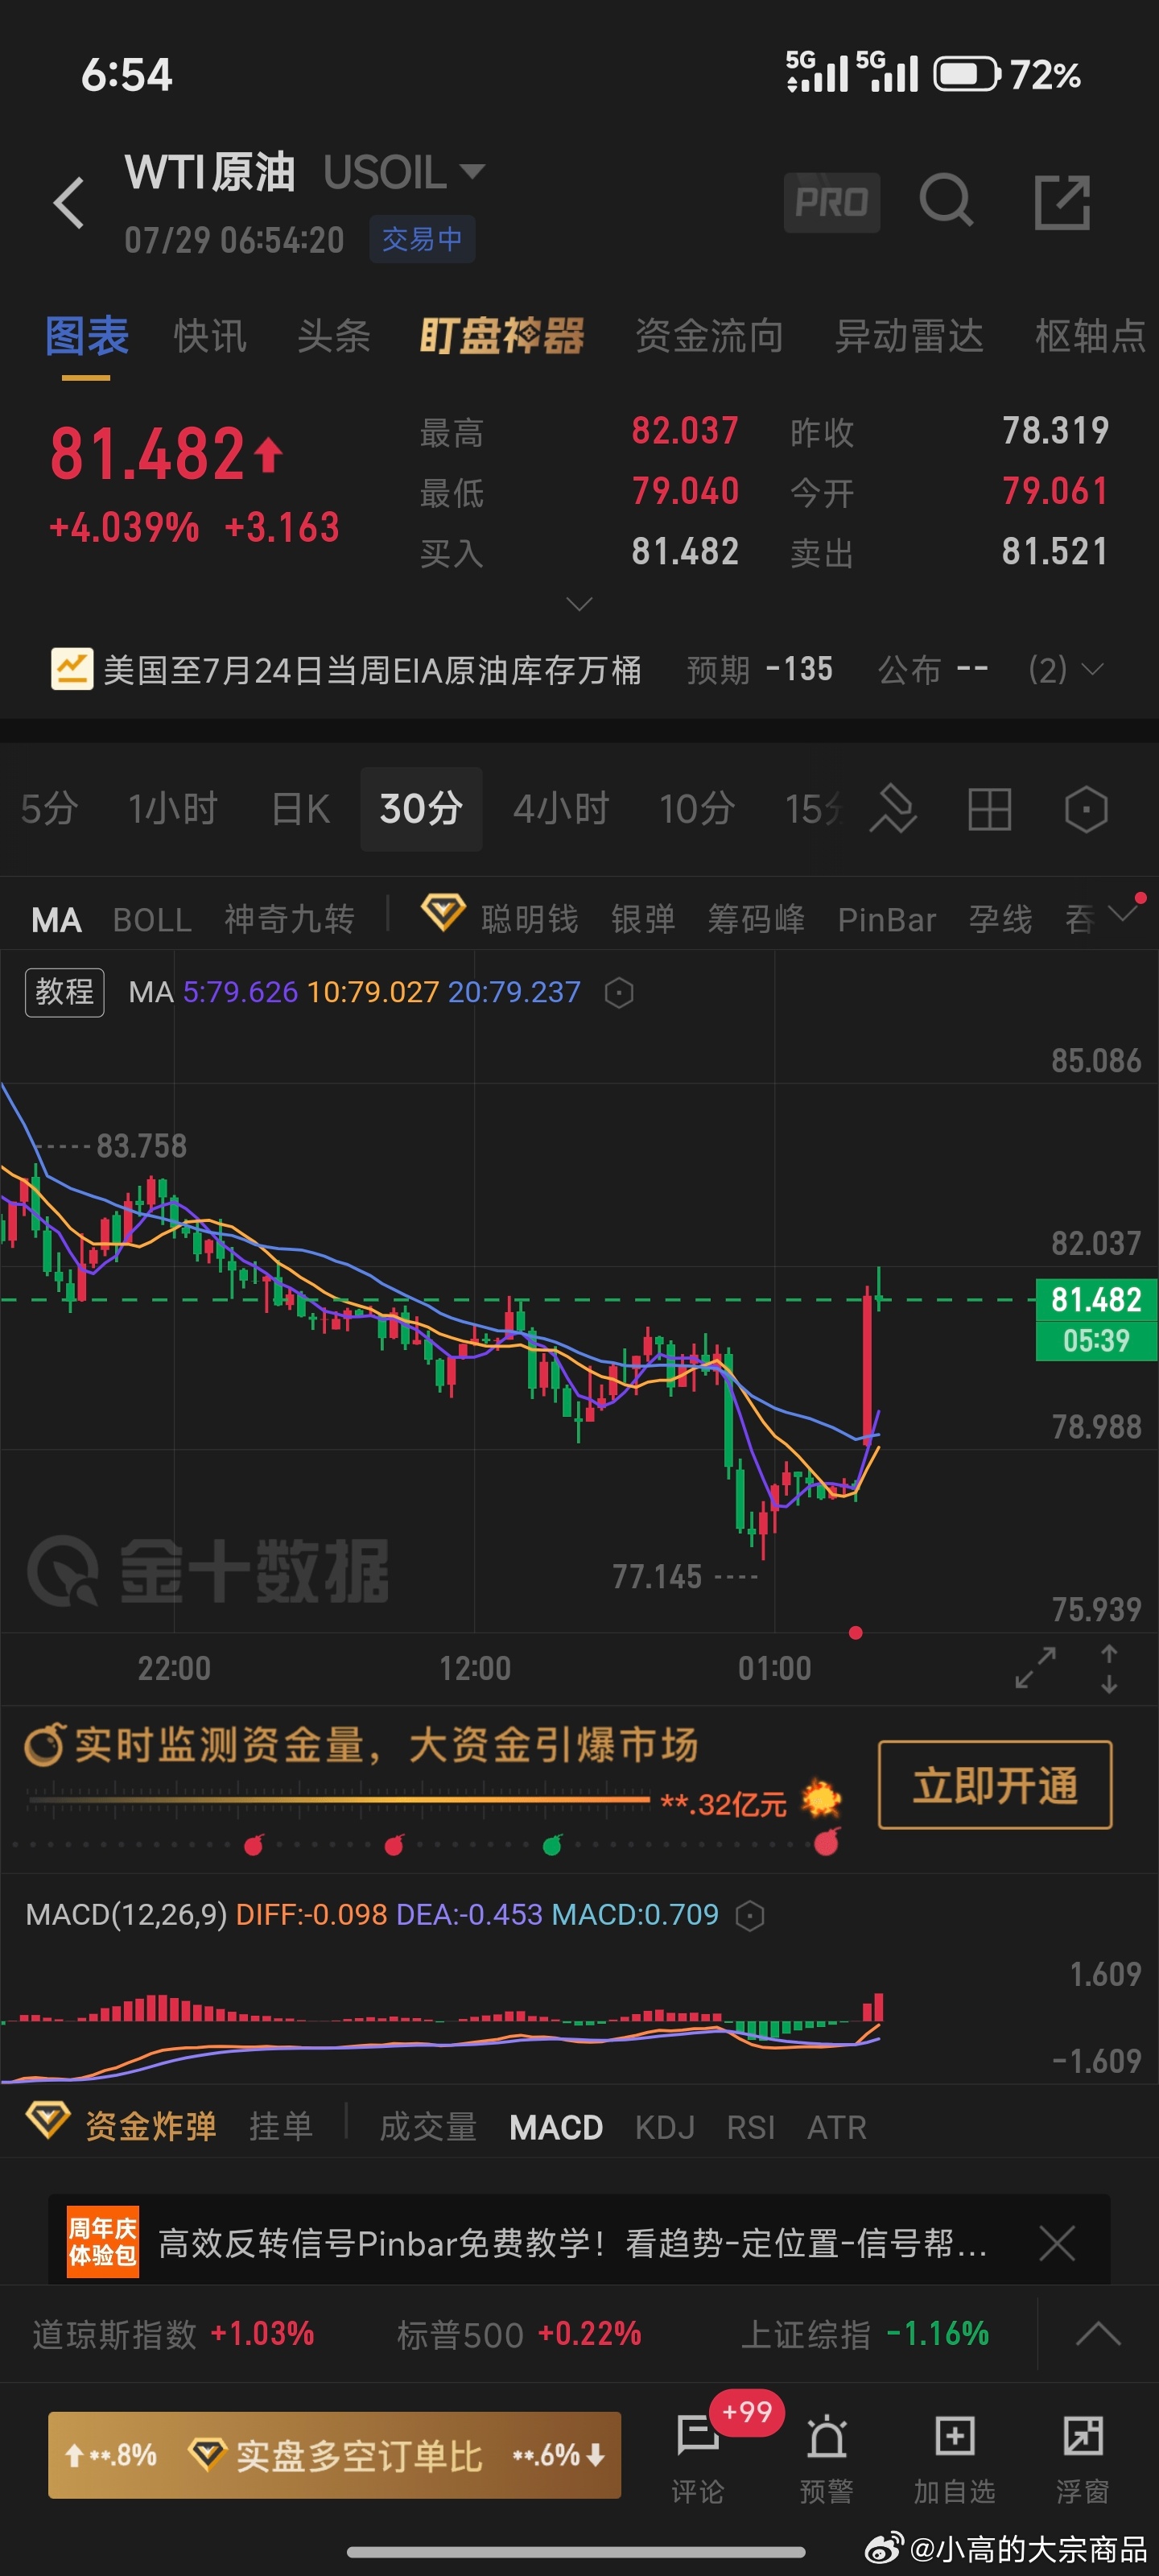
Task: Tap the capital volume progress bar
Action: coord(340,1800)
